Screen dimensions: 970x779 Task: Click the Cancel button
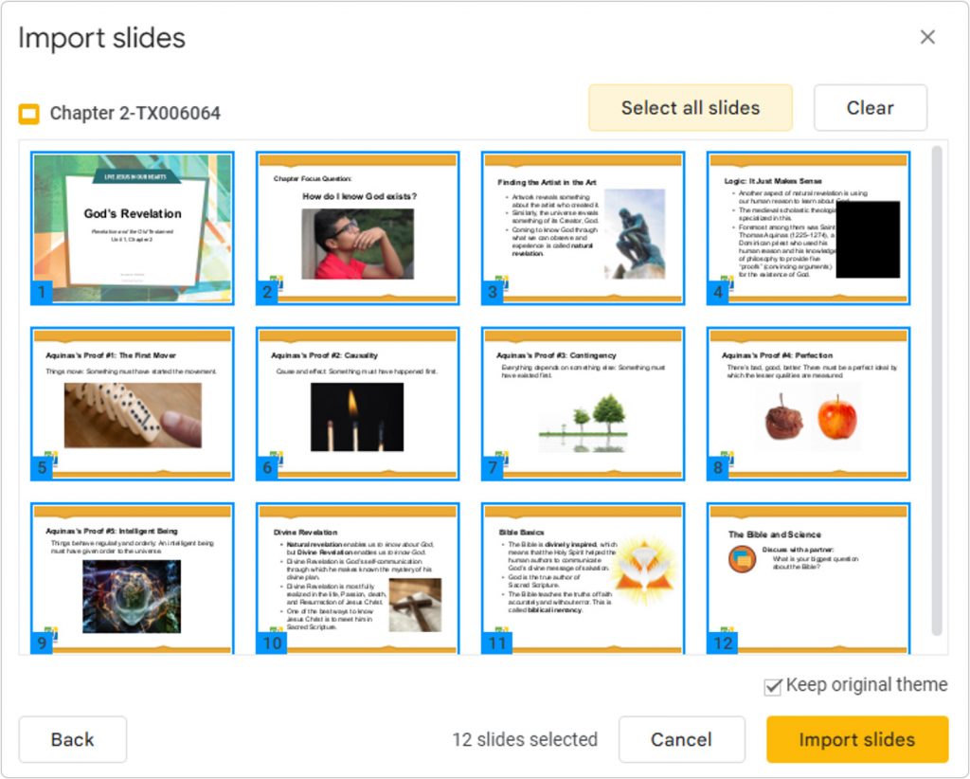(x=681, y=739)
